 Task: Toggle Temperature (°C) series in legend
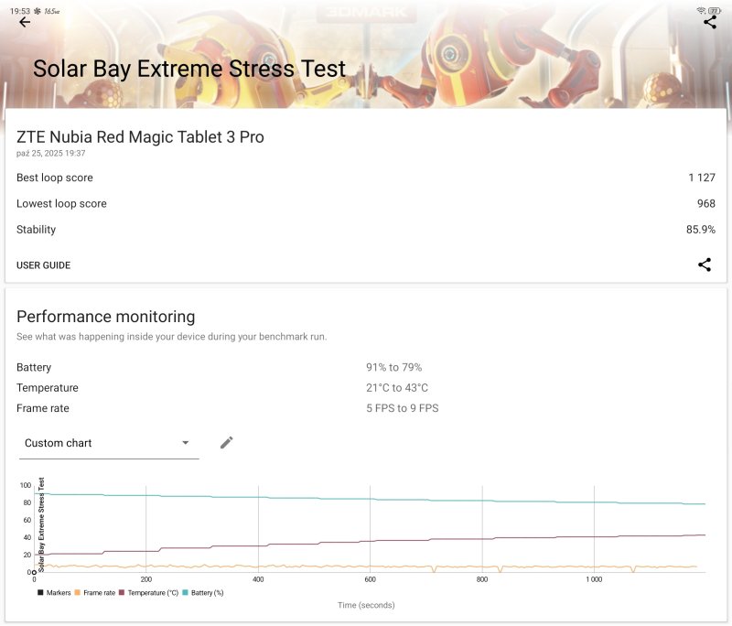point(148,593)
